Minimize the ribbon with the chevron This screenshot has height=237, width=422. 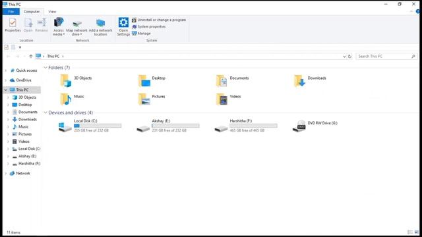[x=411, y=12]
